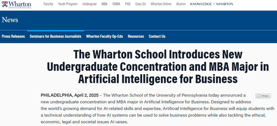
Task: Open the Wharton Faculty Op-Eds tab
Action: coord(104,36)
